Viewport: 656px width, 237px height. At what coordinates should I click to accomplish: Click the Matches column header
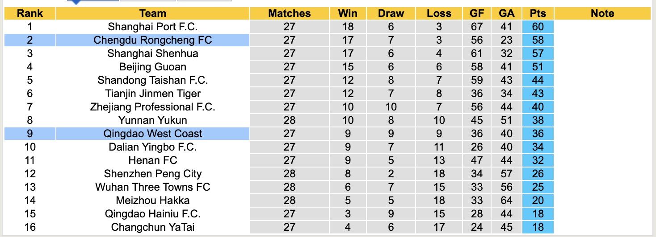click(289, 13)
